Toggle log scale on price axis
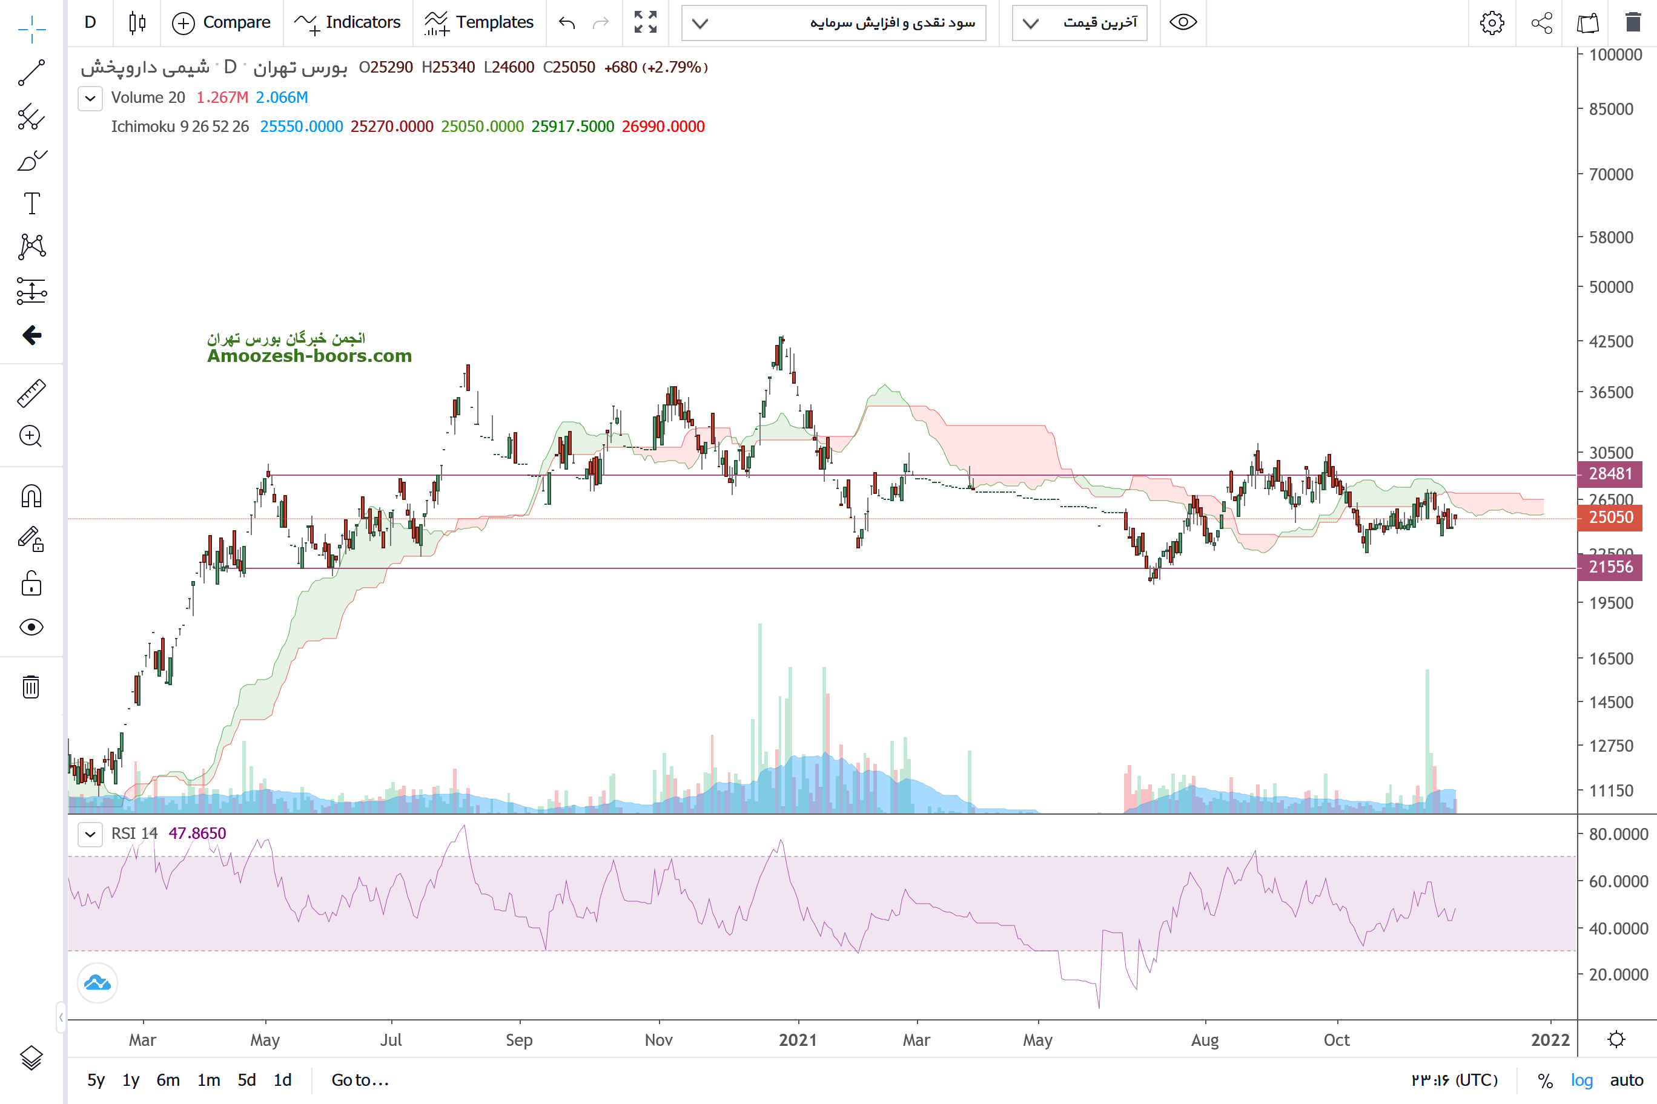 [x=1581, y=1080]
